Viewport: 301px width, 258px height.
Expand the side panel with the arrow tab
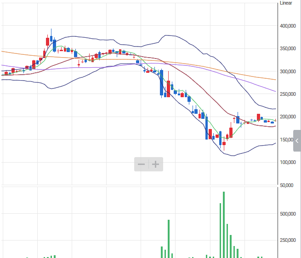[x=297, y=141]
